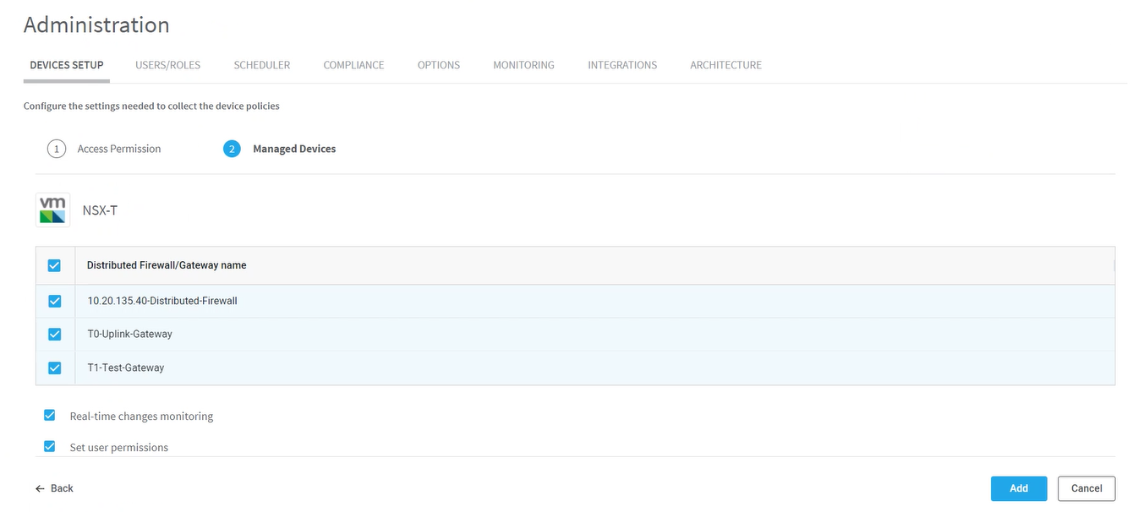Image resolution: width=1133 pixels, height=512 pixels.
Task: Click the Cancel button
Action: coord(1086,488)
